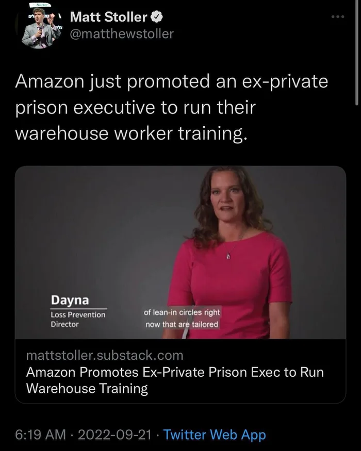Click the lean-in circles subtitle text
The image size is (361, 451).
[182, 318]
